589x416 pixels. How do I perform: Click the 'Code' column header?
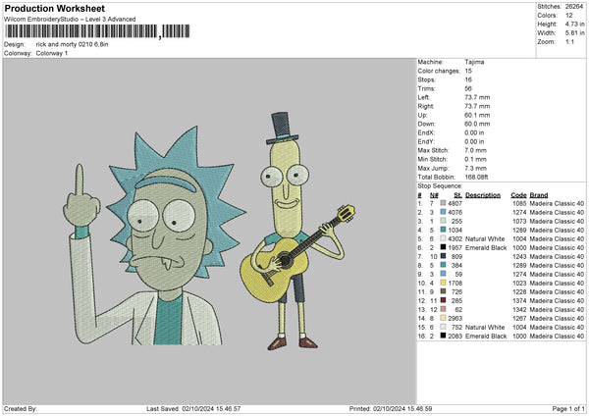pos(518,195)
